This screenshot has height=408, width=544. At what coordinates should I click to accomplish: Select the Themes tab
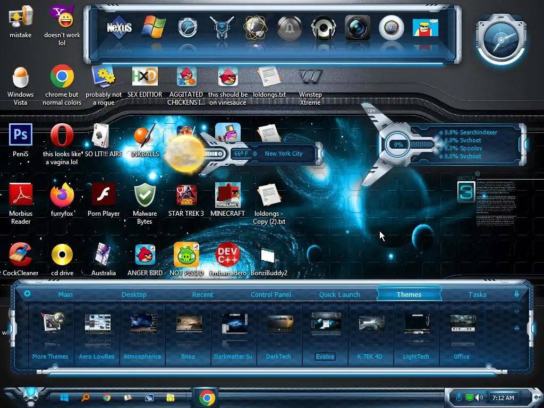pos(409,294)
